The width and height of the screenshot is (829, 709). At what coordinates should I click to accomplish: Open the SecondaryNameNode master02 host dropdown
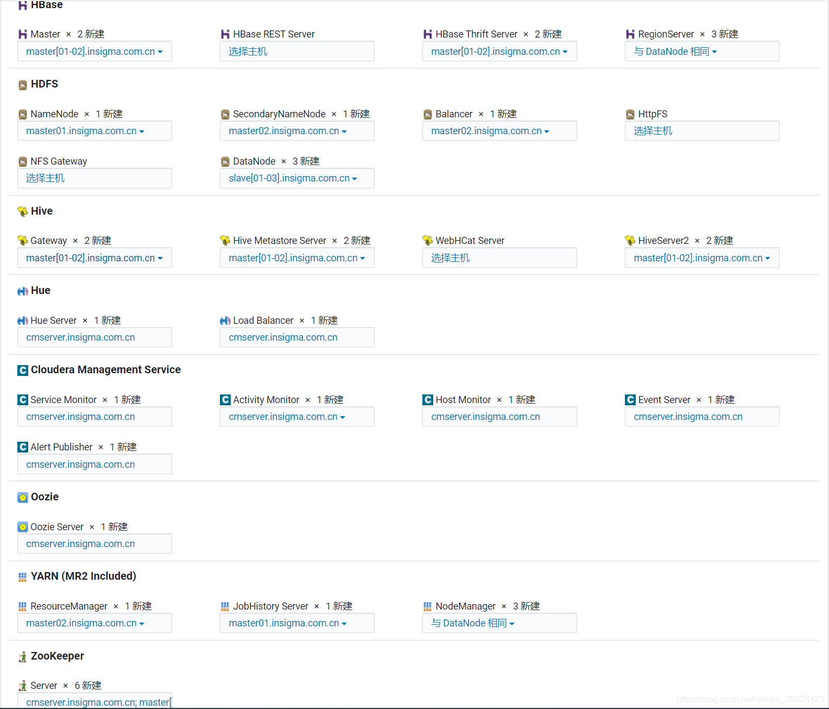[x=297, y=131]
